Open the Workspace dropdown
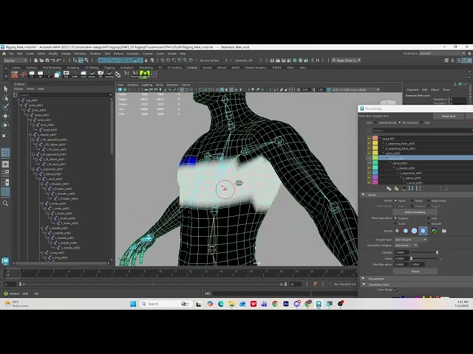473x354 pixels. click(442, 53)
